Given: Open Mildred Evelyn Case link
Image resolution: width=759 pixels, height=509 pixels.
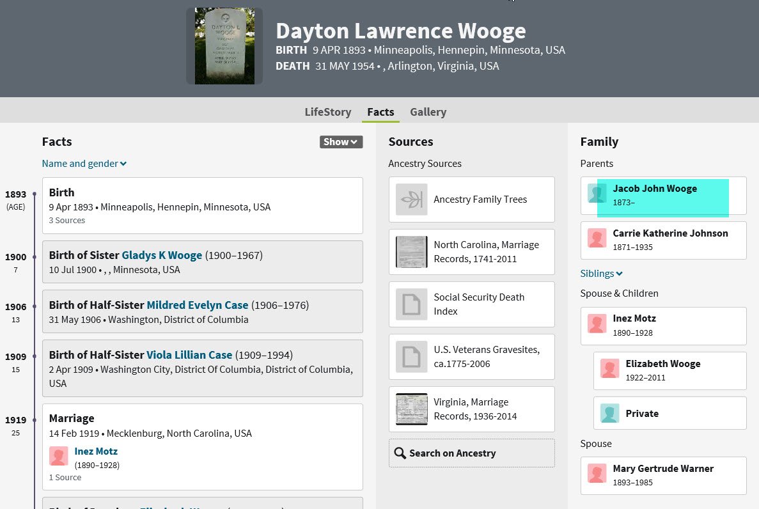Looking at the screenshot, I should [x=198, y=305].
